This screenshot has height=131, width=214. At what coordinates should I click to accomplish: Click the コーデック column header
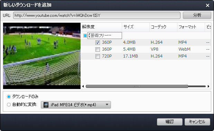(164, 27)
